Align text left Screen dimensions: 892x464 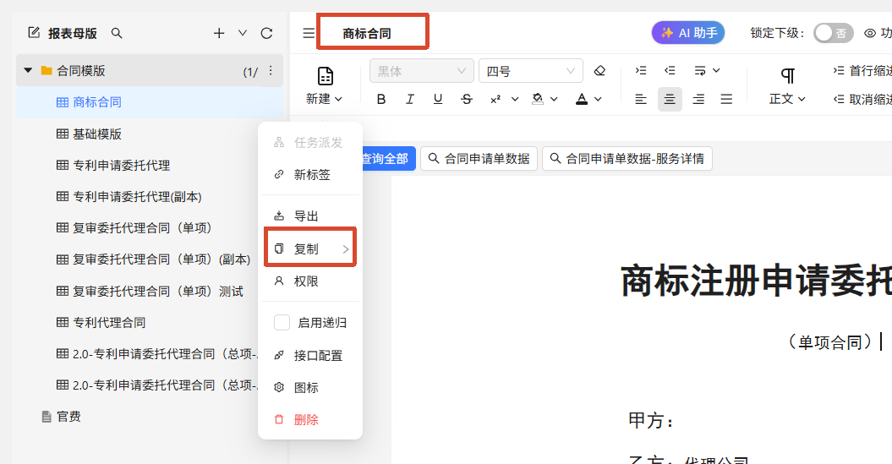point(641,99)
